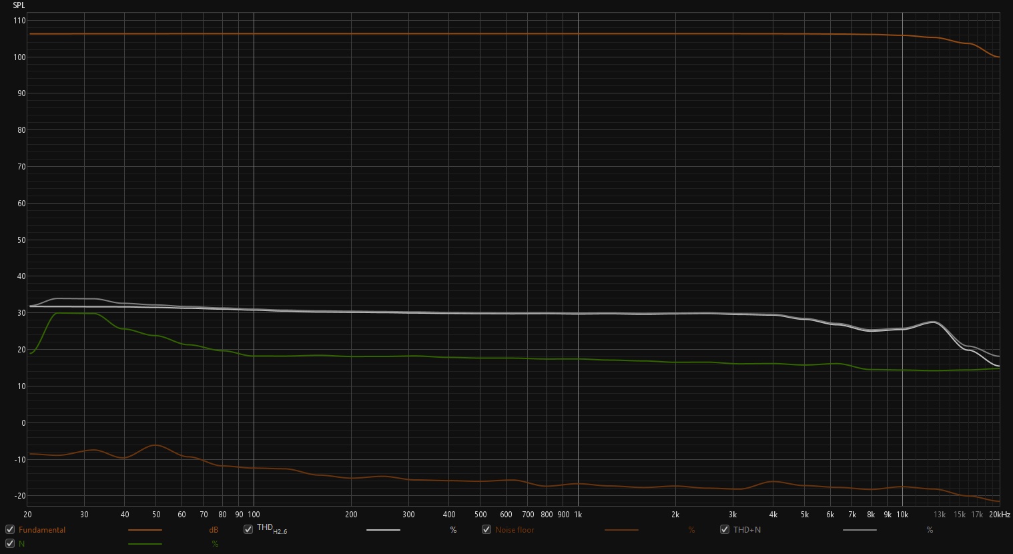Viewport: 1013px width, 554px height.
Task: Uncheck the Fundamental trace checkbox
Action: point(10,530)
